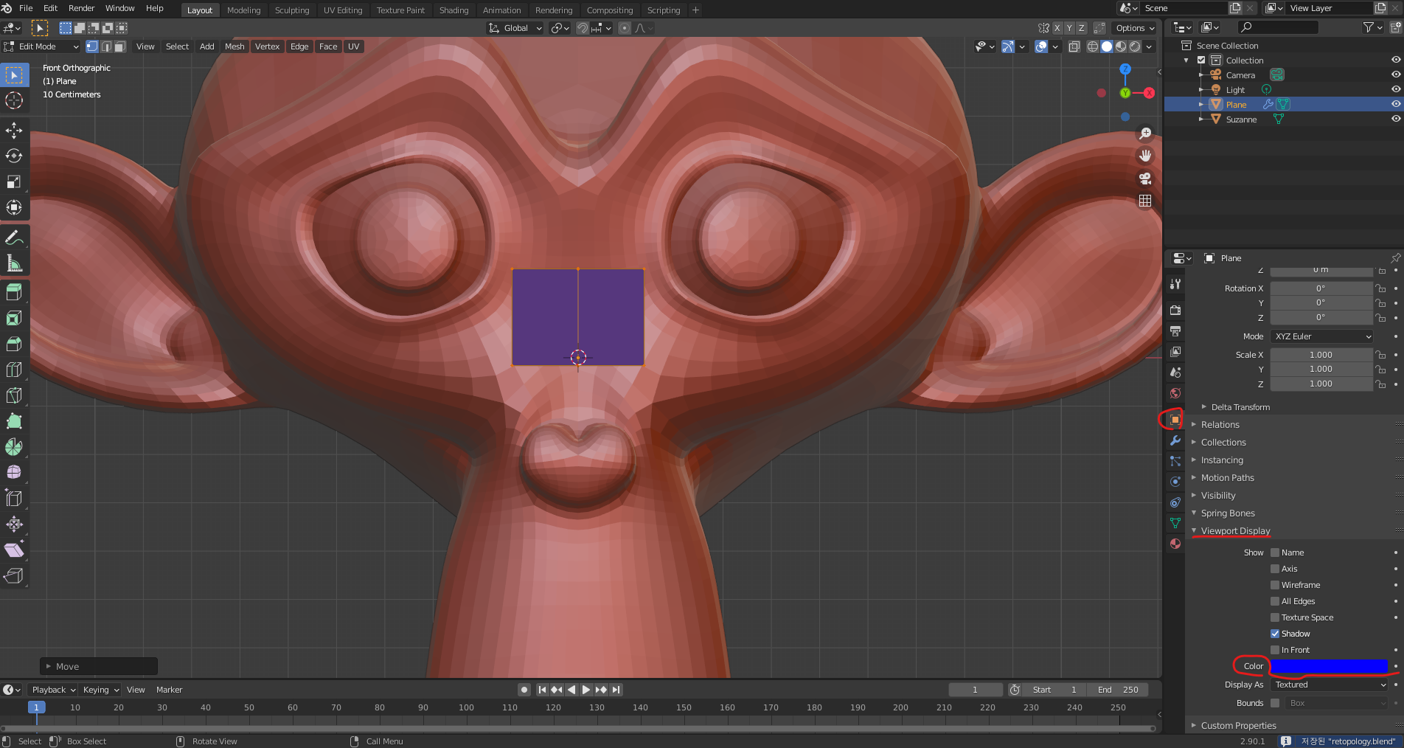Switch to vertex select mode
Viewport: 1404px width, 748px height.
click(92, 46)
